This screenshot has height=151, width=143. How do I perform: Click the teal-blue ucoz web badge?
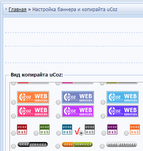67,129
